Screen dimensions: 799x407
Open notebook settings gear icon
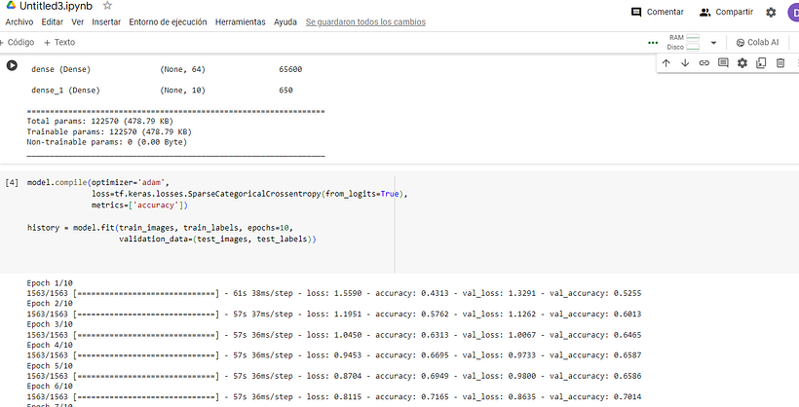pos(771,13)
